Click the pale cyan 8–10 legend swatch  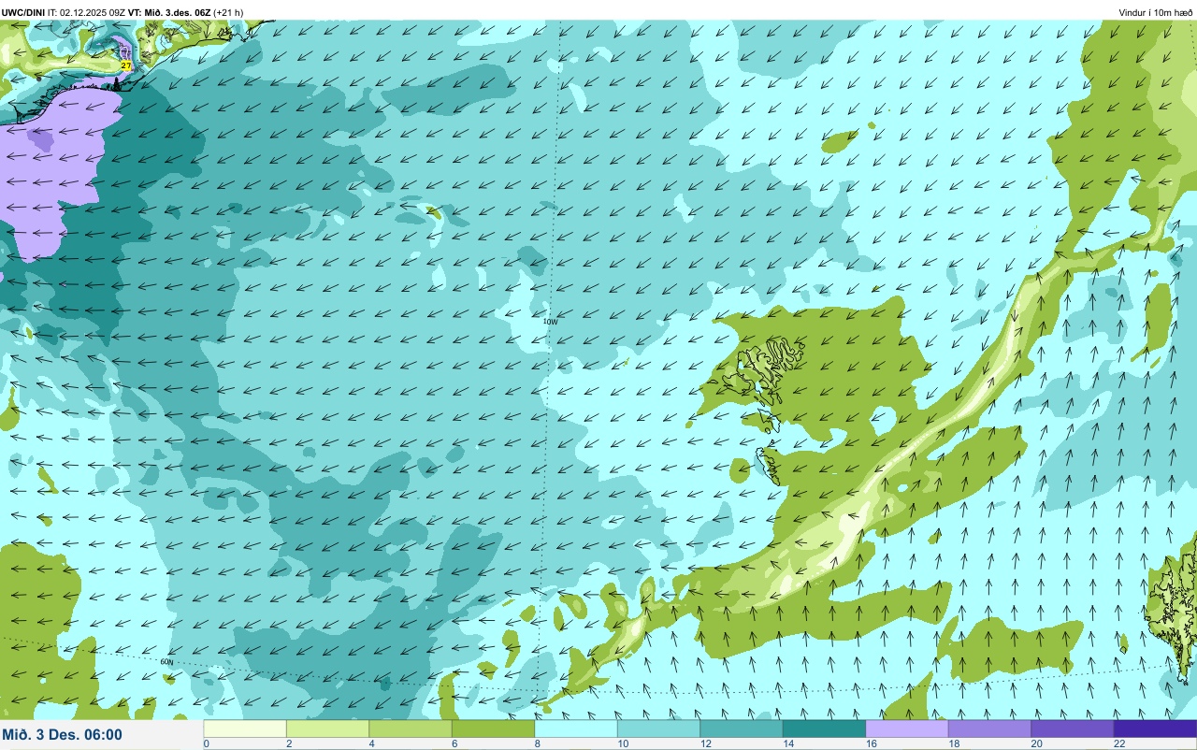pyautogui.click(x=576, y=728)
